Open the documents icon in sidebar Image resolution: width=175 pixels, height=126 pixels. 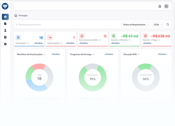(5, 24)
